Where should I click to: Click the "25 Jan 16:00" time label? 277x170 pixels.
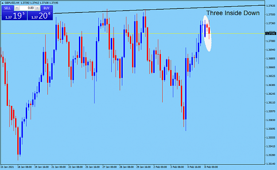[x=93, y=167]
